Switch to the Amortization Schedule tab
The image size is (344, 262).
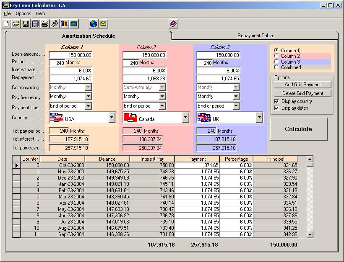[x=88, y=36]
